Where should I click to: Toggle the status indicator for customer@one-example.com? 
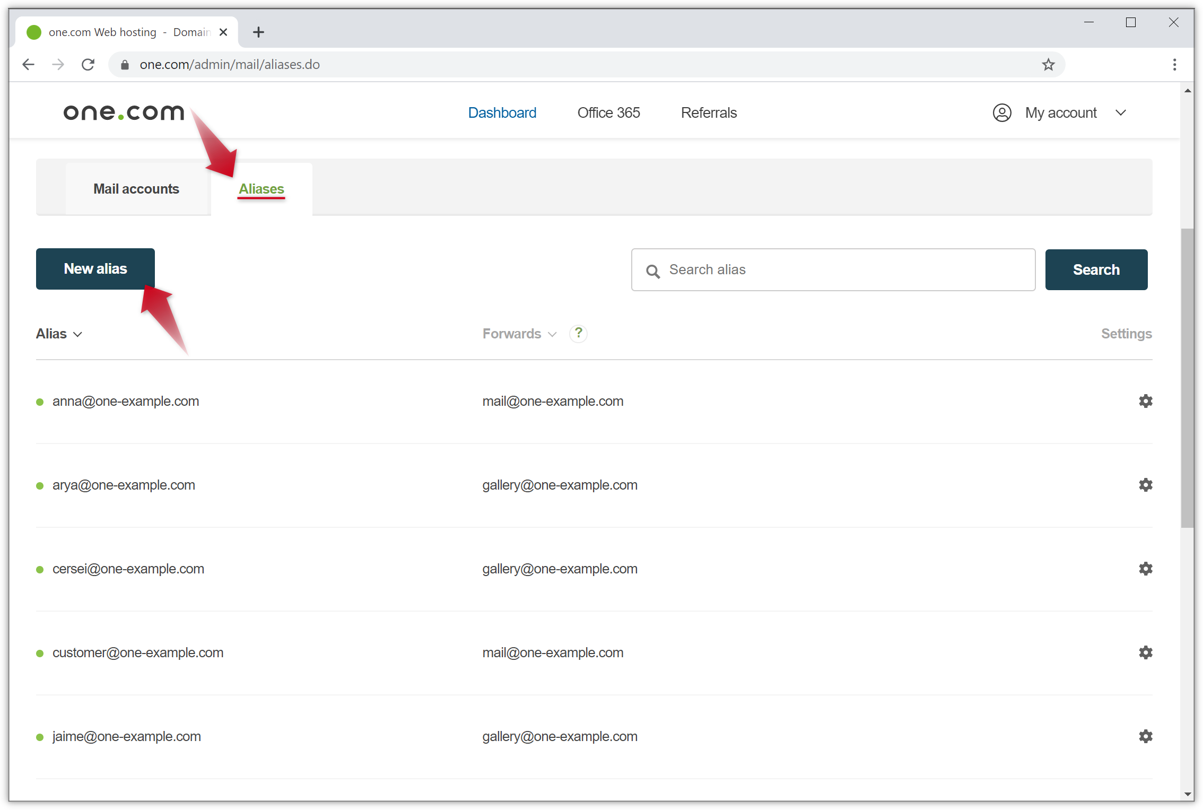(x=41, y=652)
